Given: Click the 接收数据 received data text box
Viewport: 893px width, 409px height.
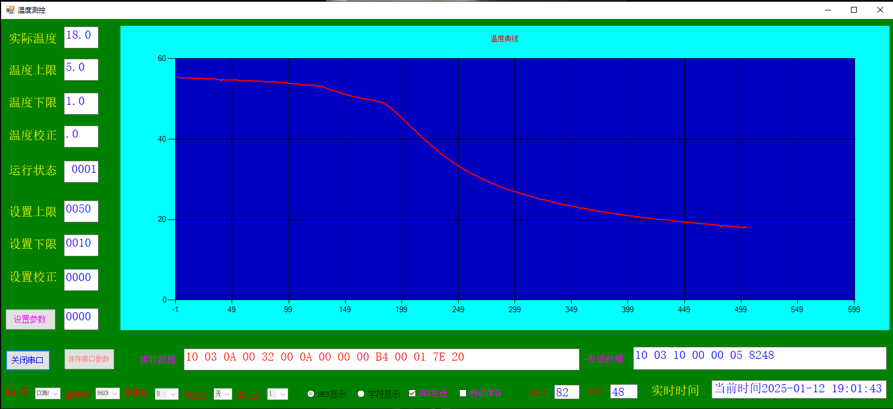Looking at the screenshot, I should (x=381, y=359).
